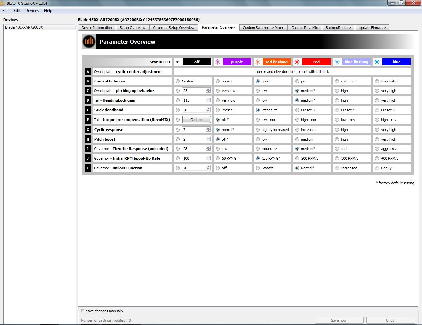
Task: Click the off Status-LED dot icon
Action: tap(178, 62)
